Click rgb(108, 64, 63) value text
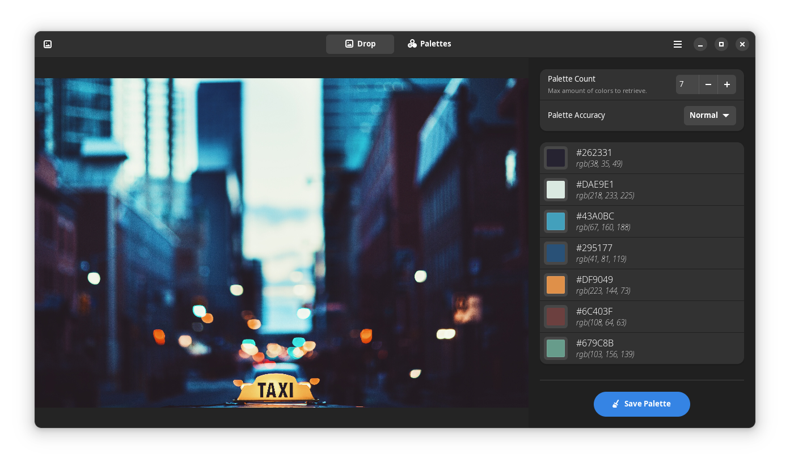790x466 pixels. click(x=601, y=323)
